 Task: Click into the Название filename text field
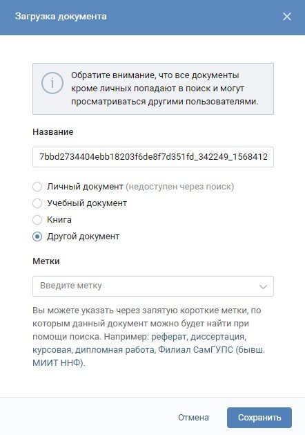tap(153, 157)
